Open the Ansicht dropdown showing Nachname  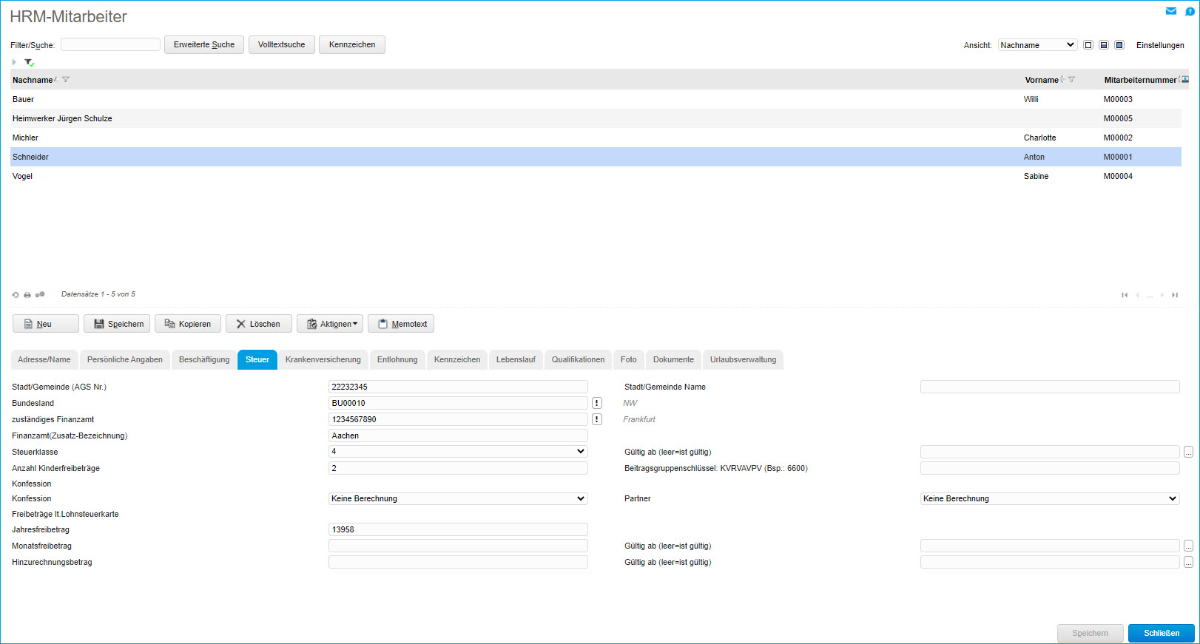tap(1037, 45)
